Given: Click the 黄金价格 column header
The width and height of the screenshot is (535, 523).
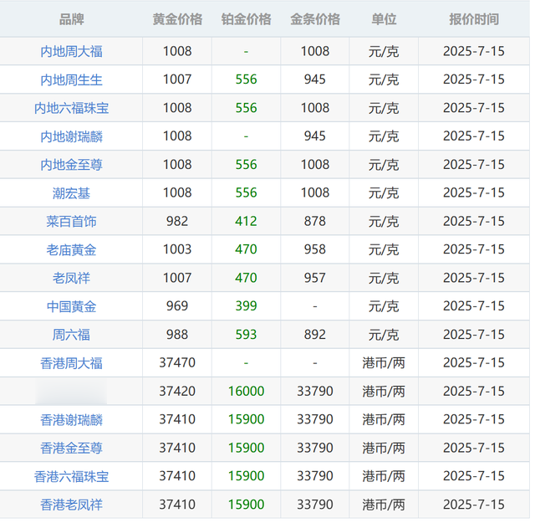Looking at the screenshot, I should pyautogui.click(x=177, y=19).
